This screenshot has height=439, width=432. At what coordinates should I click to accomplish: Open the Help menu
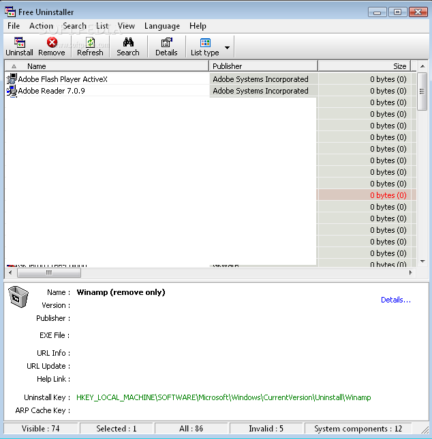coord(198,26)
